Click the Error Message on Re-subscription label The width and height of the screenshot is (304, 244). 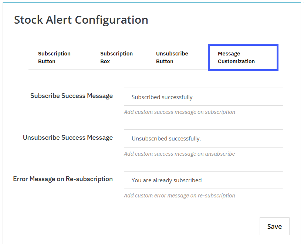(x=63, y=179)
